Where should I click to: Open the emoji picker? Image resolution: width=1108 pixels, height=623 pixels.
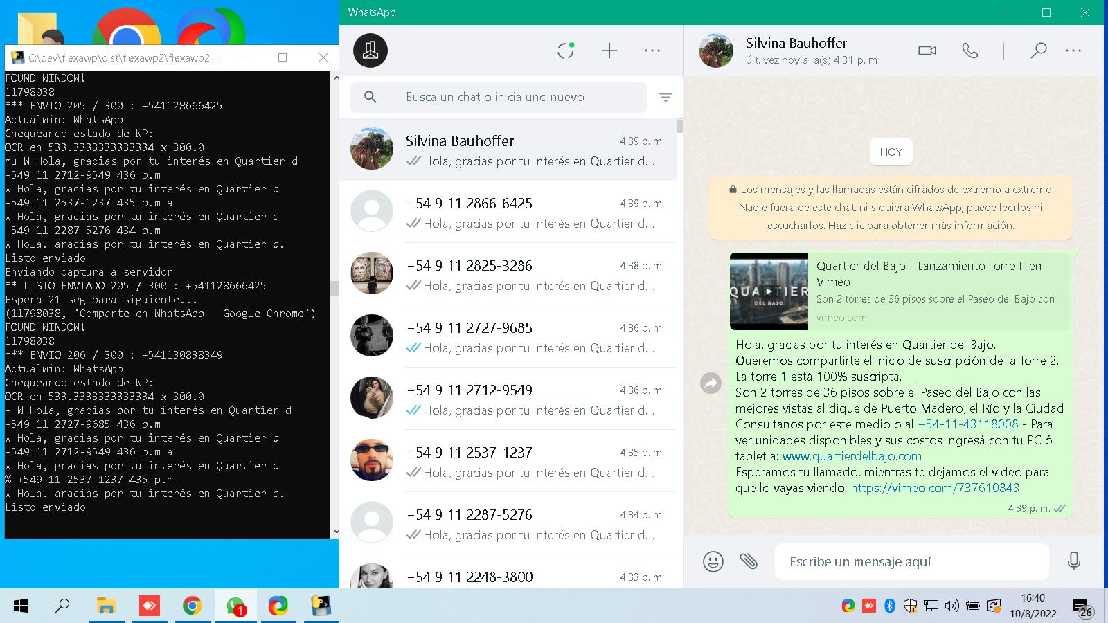click(x=713, y=561)
